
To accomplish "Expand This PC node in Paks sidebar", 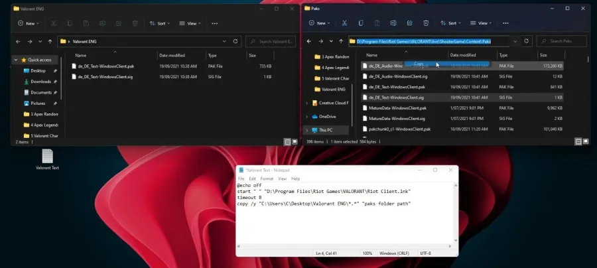I will pyautogui.click(x=307, y=130).
